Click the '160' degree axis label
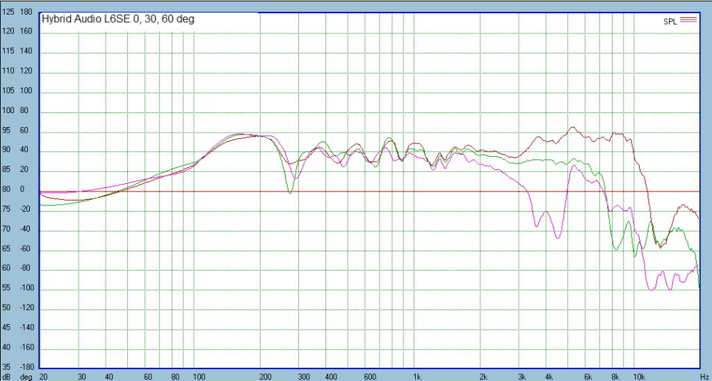This screenshot has height=381, width=712. click(x=26, y=31)
